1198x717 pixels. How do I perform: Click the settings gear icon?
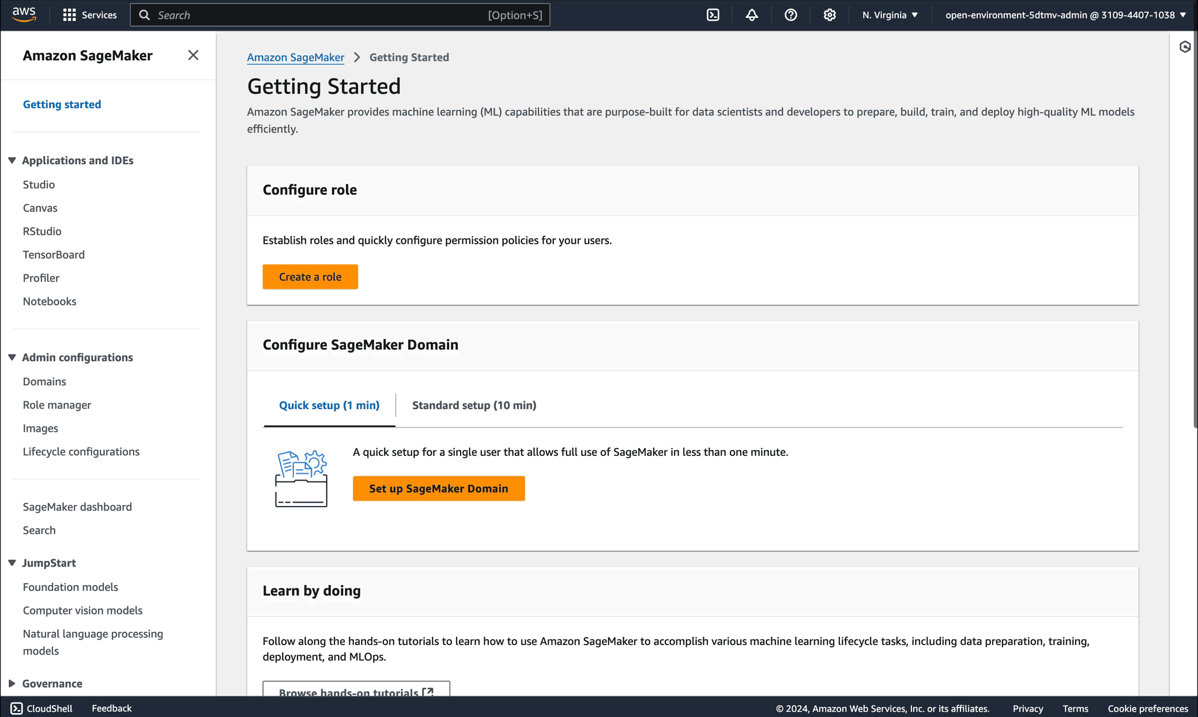tap(829, 14)
